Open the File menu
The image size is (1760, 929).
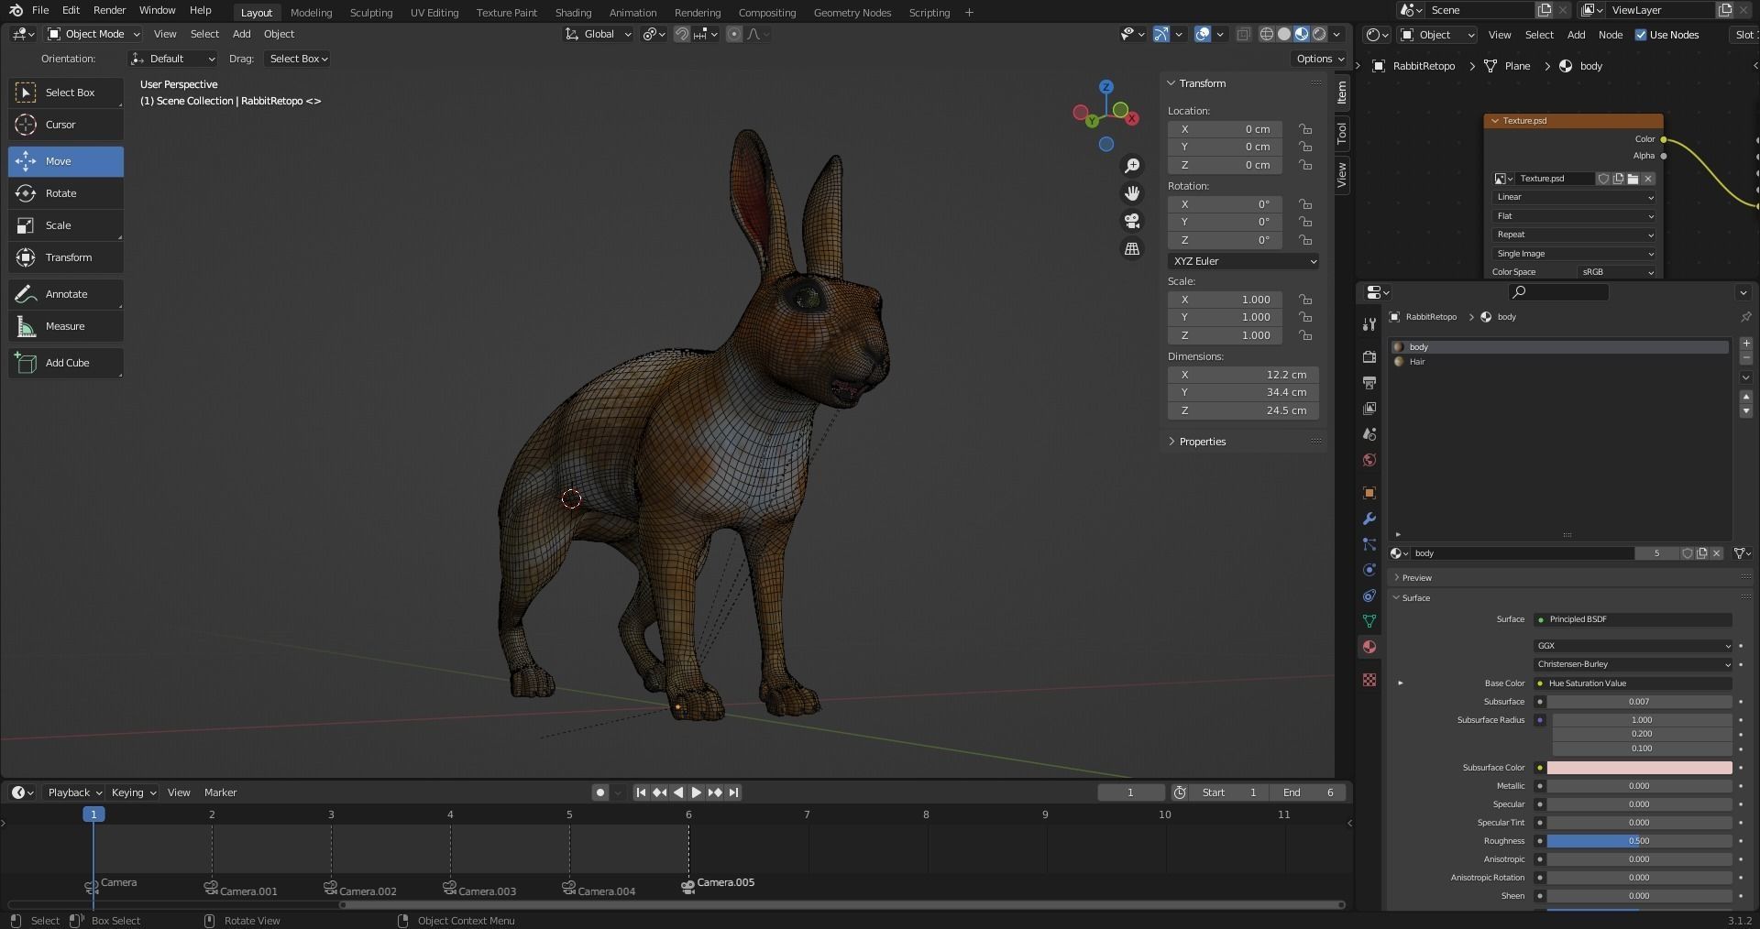(40, 10)
